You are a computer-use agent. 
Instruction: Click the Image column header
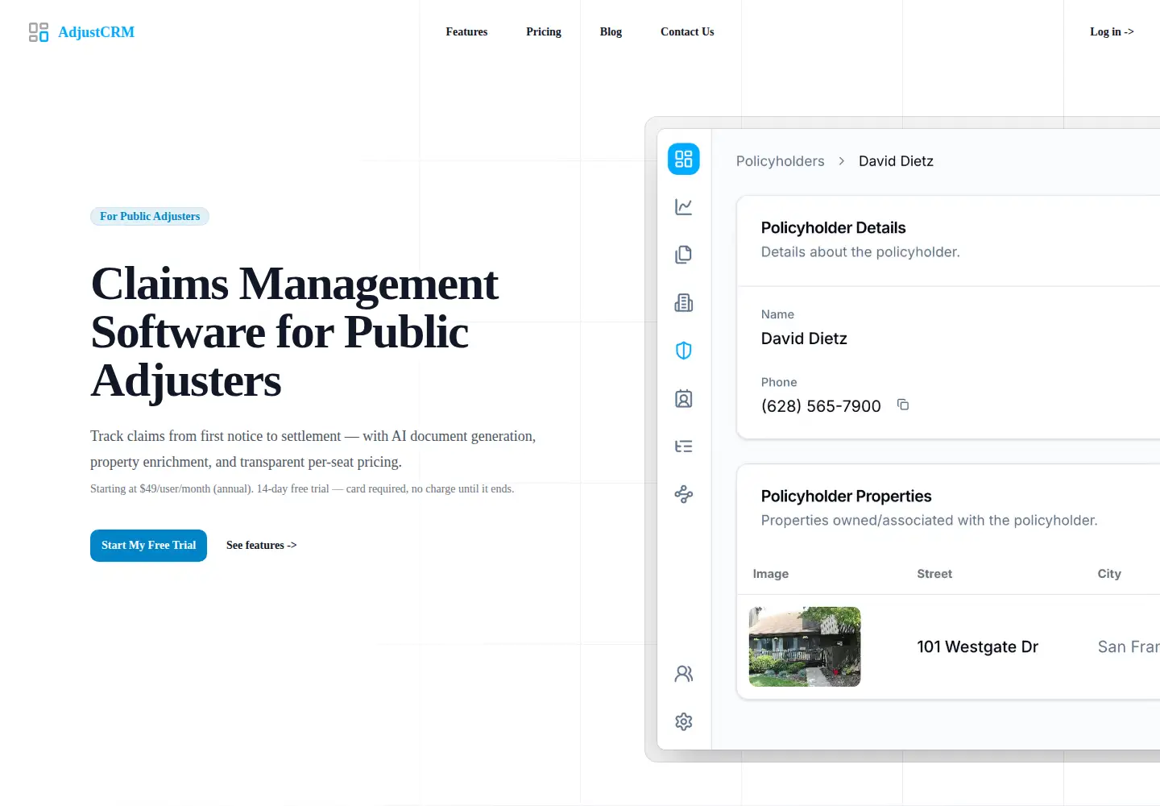point(771,574)
